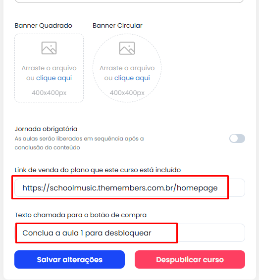The width and height of the screenshot is (259, 280).
Task: Open file picker via square banner 'clique aqui'
Action: (54, 78)
